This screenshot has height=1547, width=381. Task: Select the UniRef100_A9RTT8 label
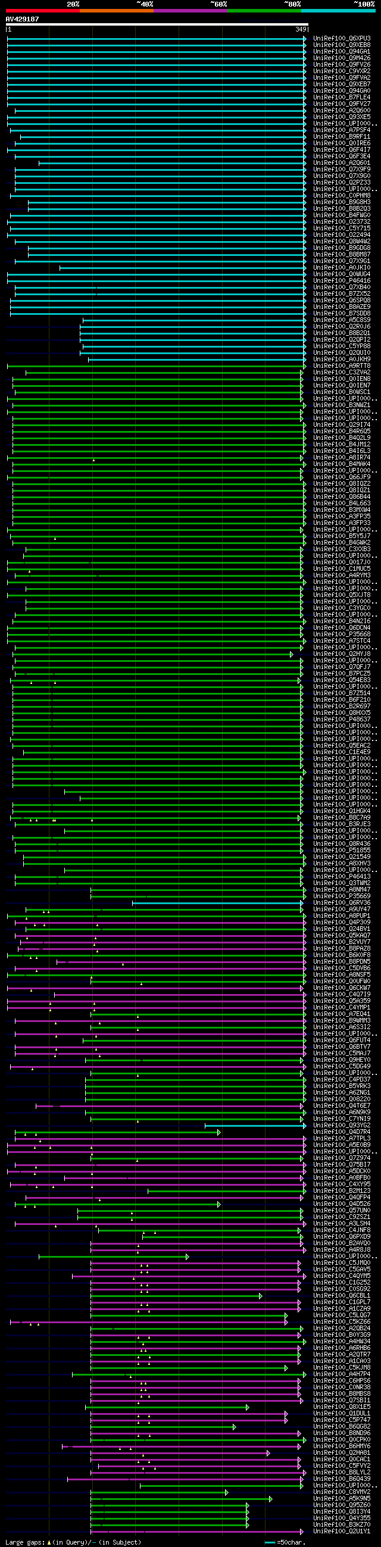(x=342, y=365)
